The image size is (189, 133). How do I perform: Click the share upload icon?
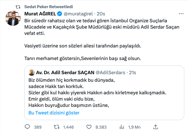[155, 127]
